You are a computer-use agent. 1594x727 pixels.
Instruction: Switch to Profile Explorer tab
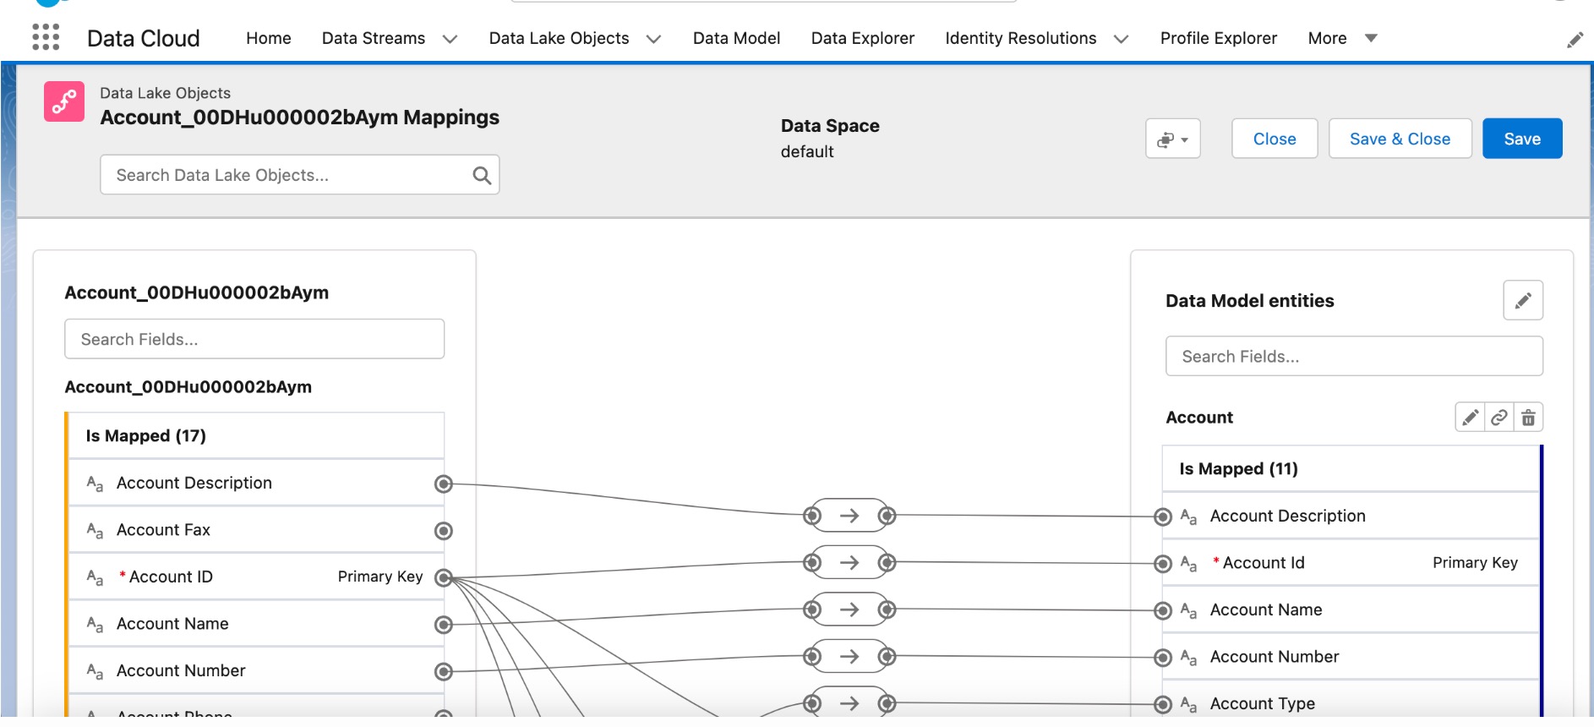pos(1218,38)
